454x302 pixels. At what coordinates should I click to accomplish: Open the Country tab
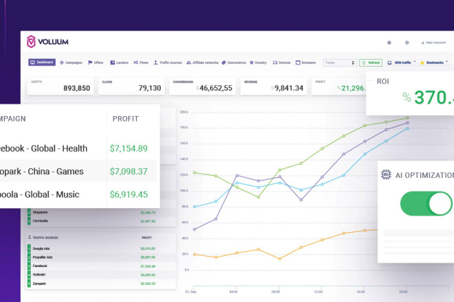pyautogui.click(x=258, y=62)
